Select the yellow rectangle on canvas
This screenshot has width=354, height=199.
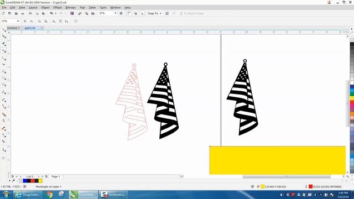coord(278,160)
